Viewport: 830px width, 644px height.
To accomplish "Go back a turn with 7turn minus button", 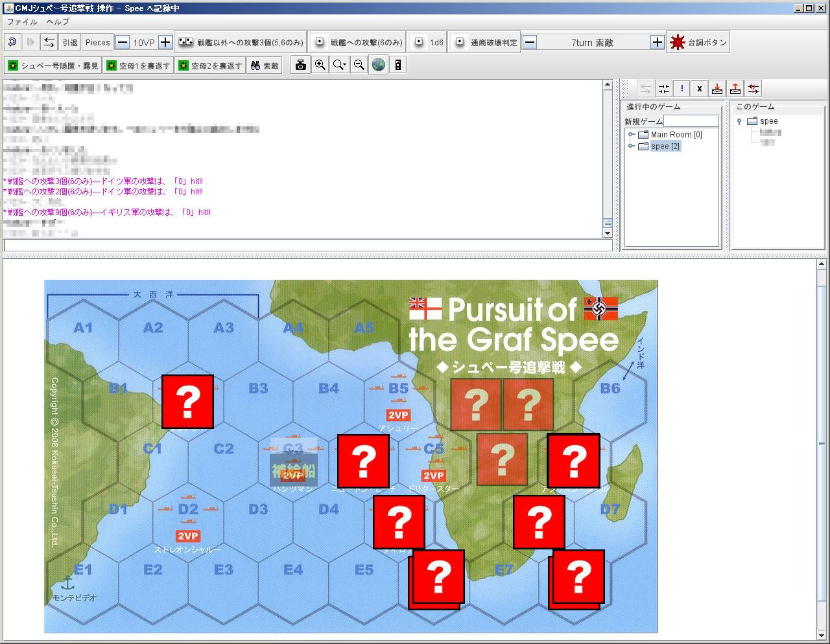I will tap(530, 43).
